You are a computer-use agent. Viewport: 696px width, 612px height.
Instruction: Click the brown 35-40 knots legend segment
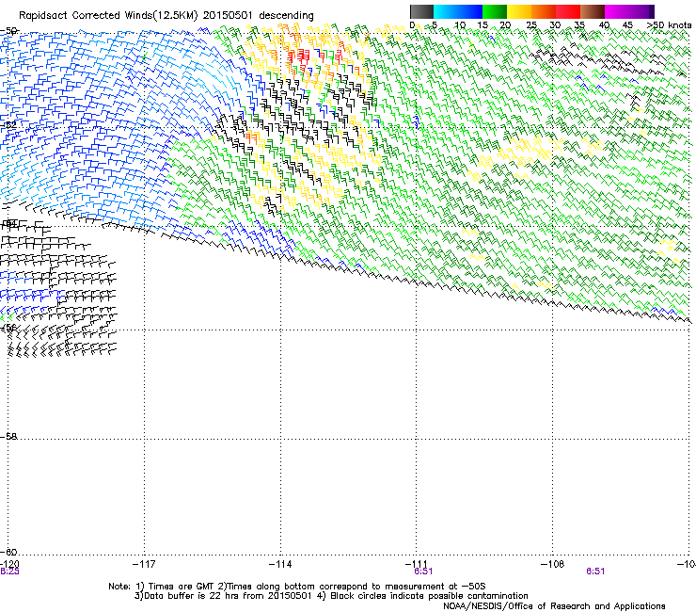[593, 11]
